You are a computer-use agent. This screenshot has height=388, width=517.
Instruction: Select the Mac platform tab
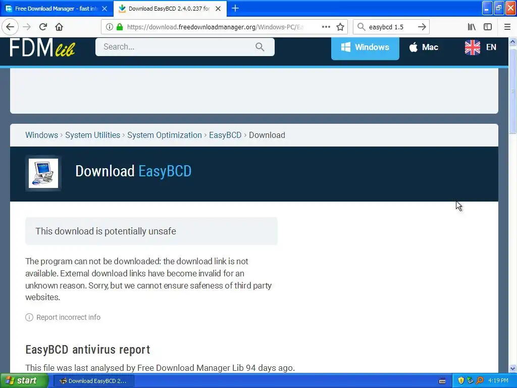(x=424, y=47)
